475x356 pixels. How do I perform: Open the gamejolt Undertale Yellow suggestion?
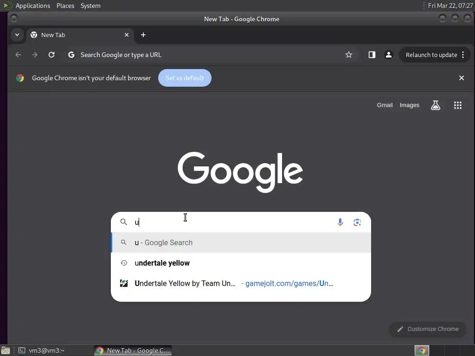241,283
